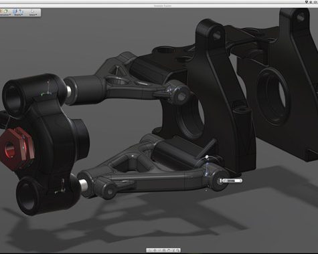Click the value input box beside the lower arm
The width and height of the screenshot is (318, 254).
[231, 180]
